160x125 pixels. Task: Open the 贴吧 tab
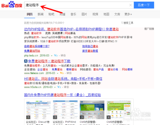pos(52,14)
